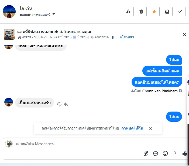Image resolution: width=189 pixels, height=166 pixels.
Task: Send a thumbs up like
Action: [185, 153]
